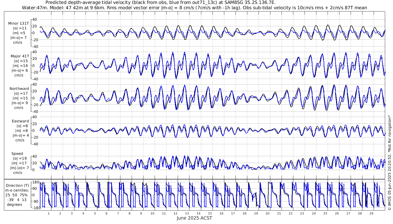The width and height of the screenshot is (393, 224).
Task: Click '|o| =11' under the Minor 131T label
Action: point(20,28)
